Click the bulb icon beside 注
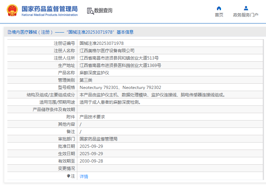This screenshot has height=186, width=266. [69, 176]
